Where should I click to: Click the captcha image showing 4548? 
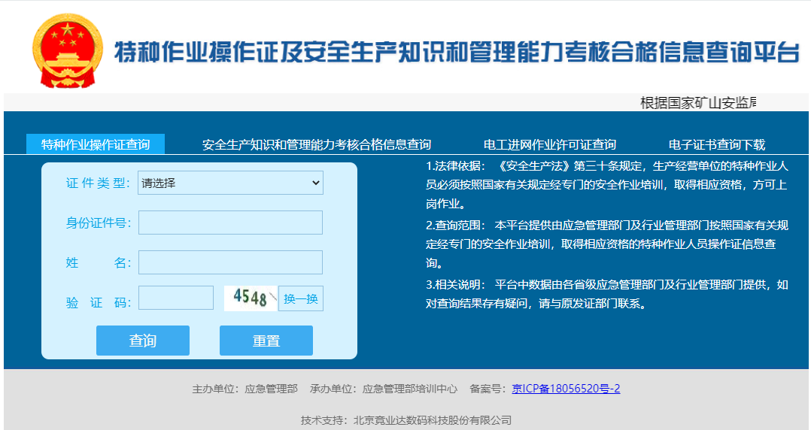(251, 298)
